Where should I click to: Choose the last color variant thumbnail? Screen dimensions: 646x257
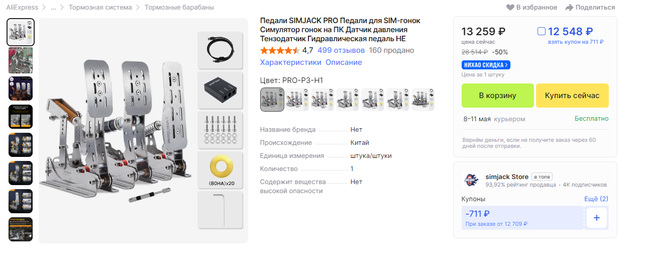click(x=423, y=100)
